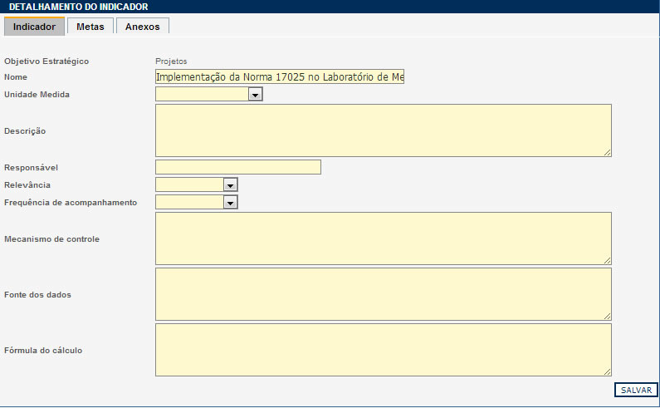This screenshot has height=408, width=660.
Task: Click the Objetivo Estratégico label
Action: click(46, 61)
